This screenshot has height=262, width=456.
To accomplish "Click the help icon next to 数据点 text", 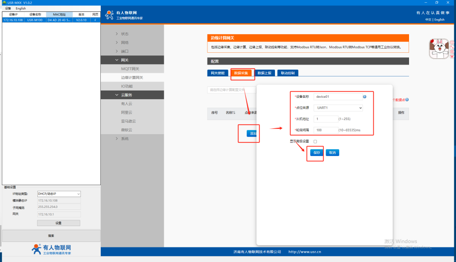I will [407, 100].
